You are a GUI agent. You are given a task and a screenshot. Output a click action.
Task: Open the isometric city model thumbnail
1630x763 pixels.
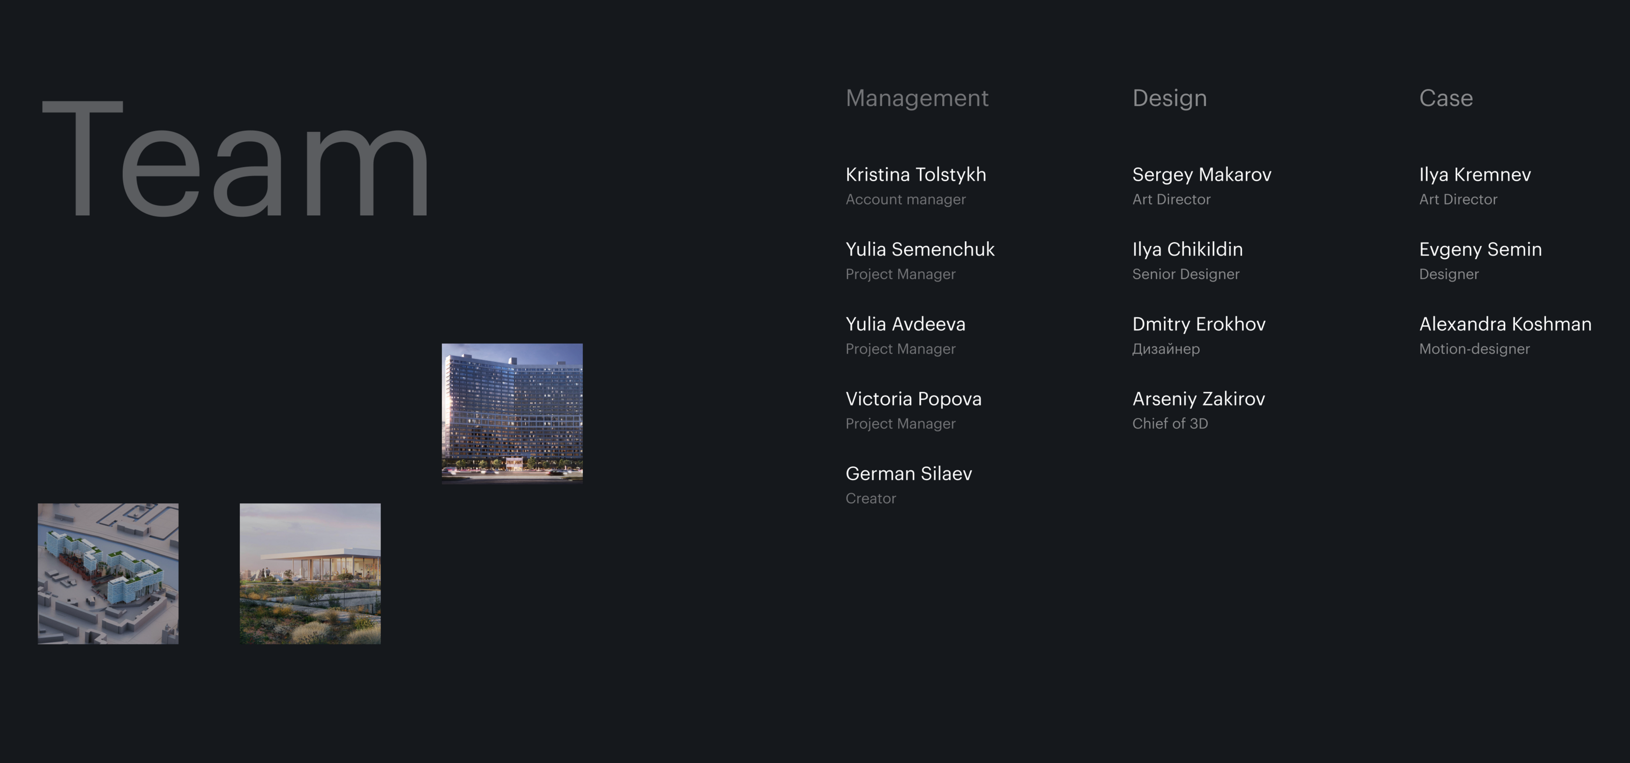pos(108,573)
